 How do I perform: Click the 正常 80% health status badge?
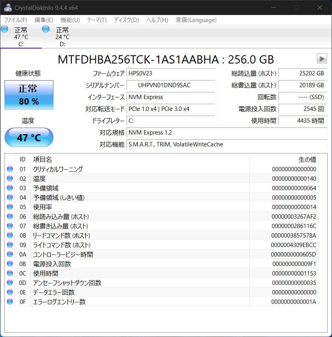pos(28,95)
